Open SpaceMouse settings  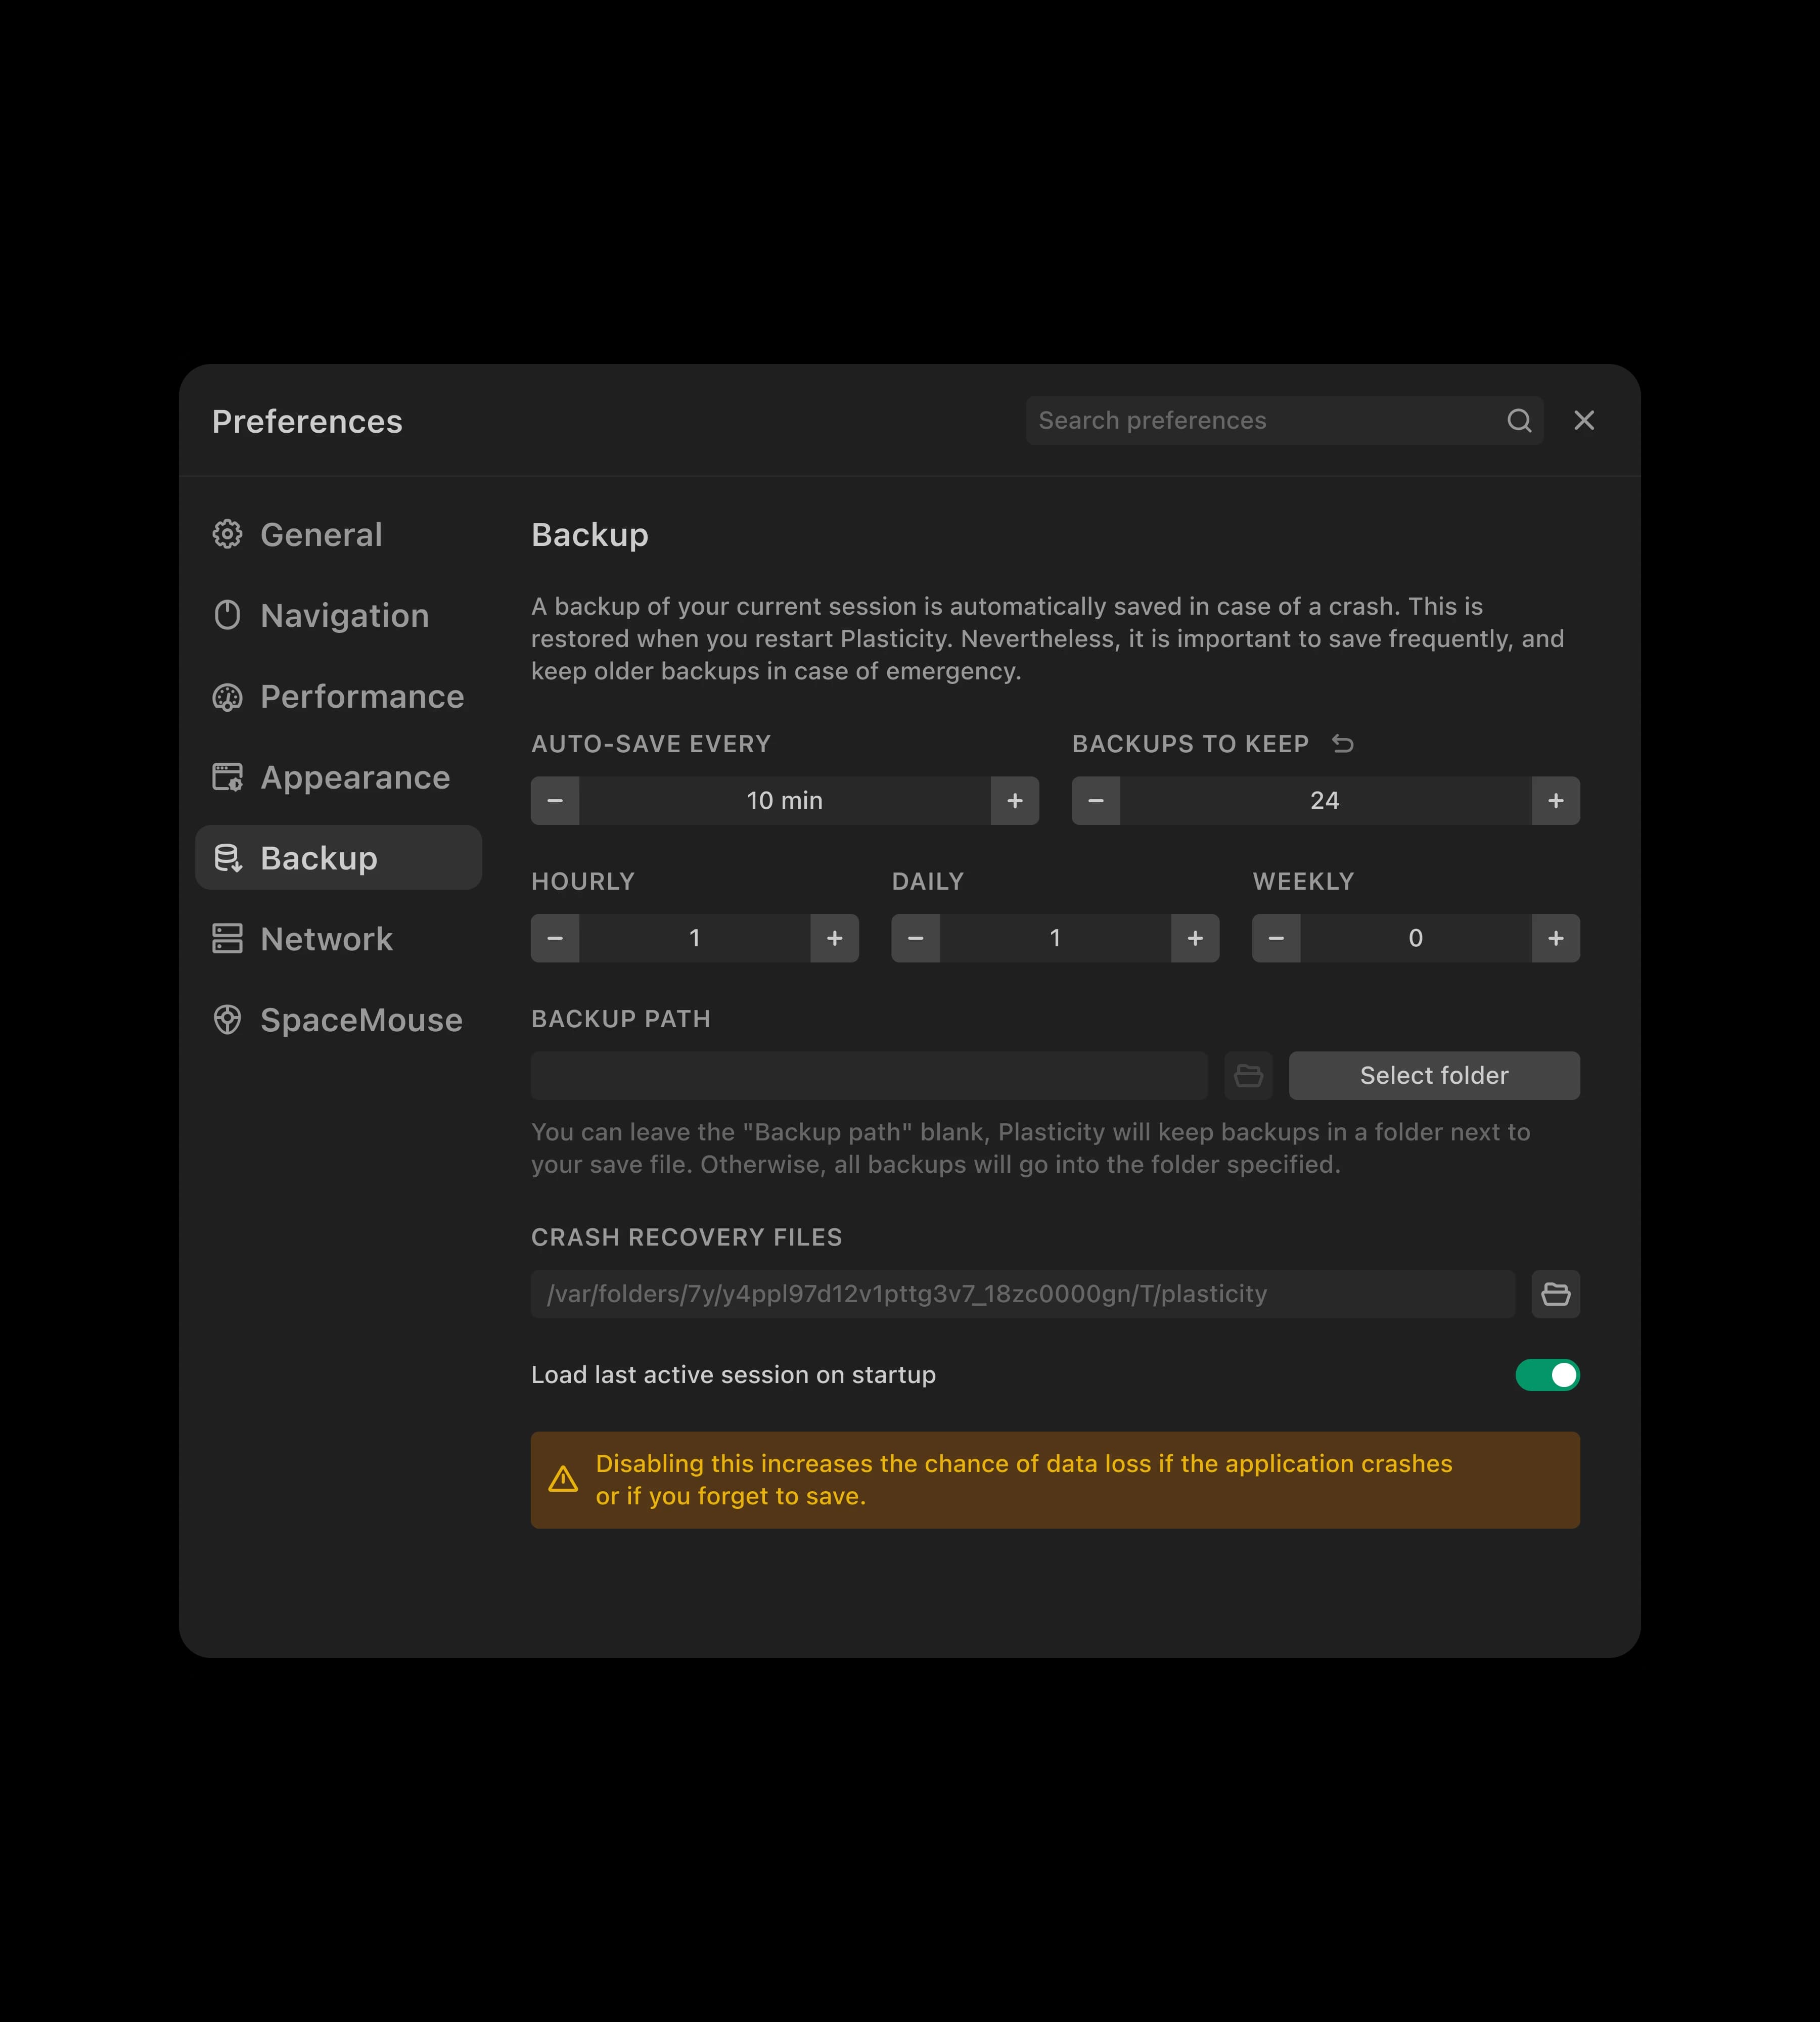click(x=338, y=1019)
